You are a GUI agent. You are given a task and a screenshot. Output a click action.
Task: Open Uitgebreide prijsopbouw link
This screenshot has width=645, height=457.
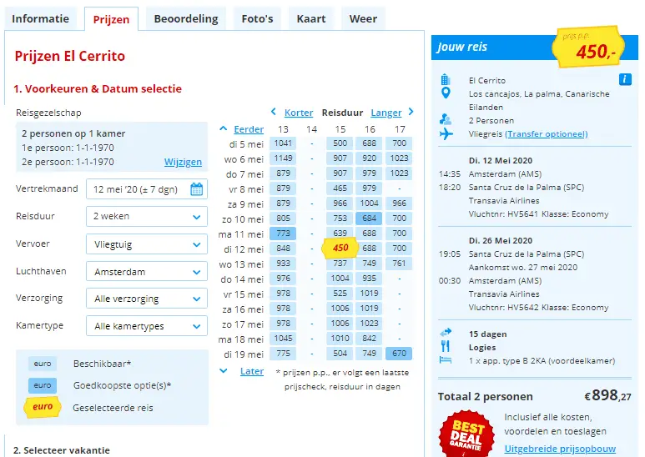pos(560,449)
